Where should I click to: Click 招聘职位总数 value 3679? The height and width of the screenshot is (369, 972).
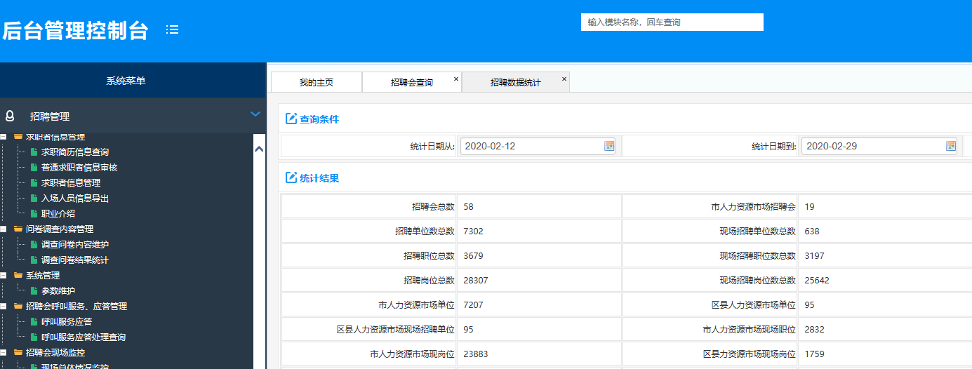(x=473, y=256)
